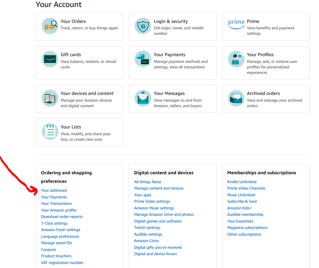Open the Twitch settings page
This screenshot has width=319, height=268.
(x=147, y=227)
